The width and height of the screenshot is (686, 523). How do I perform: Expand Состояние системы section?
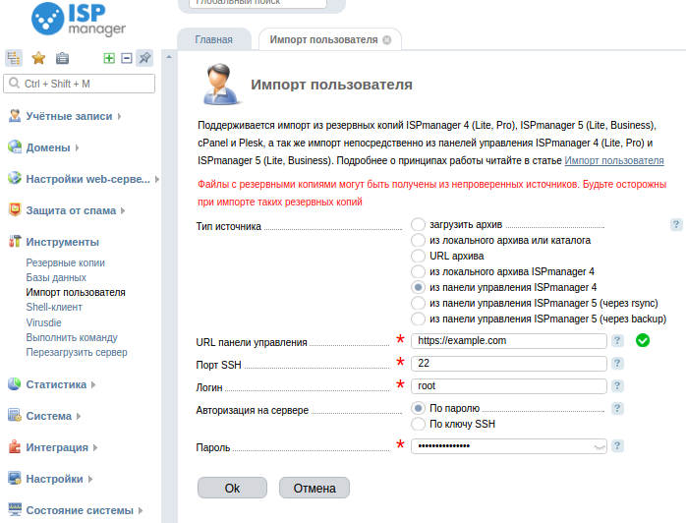point(141,511)
